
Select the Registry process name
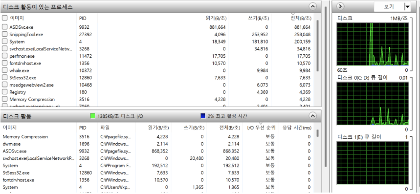[x=18, y=92]
